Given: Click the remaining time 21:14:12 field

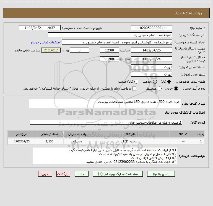Looking at the screenshot, I should [x=51, y=50].
